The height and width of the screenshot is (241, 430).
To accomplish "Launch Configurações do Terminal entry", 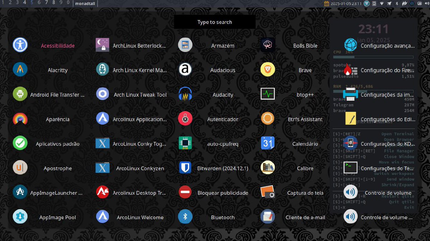I will [350, 168].
